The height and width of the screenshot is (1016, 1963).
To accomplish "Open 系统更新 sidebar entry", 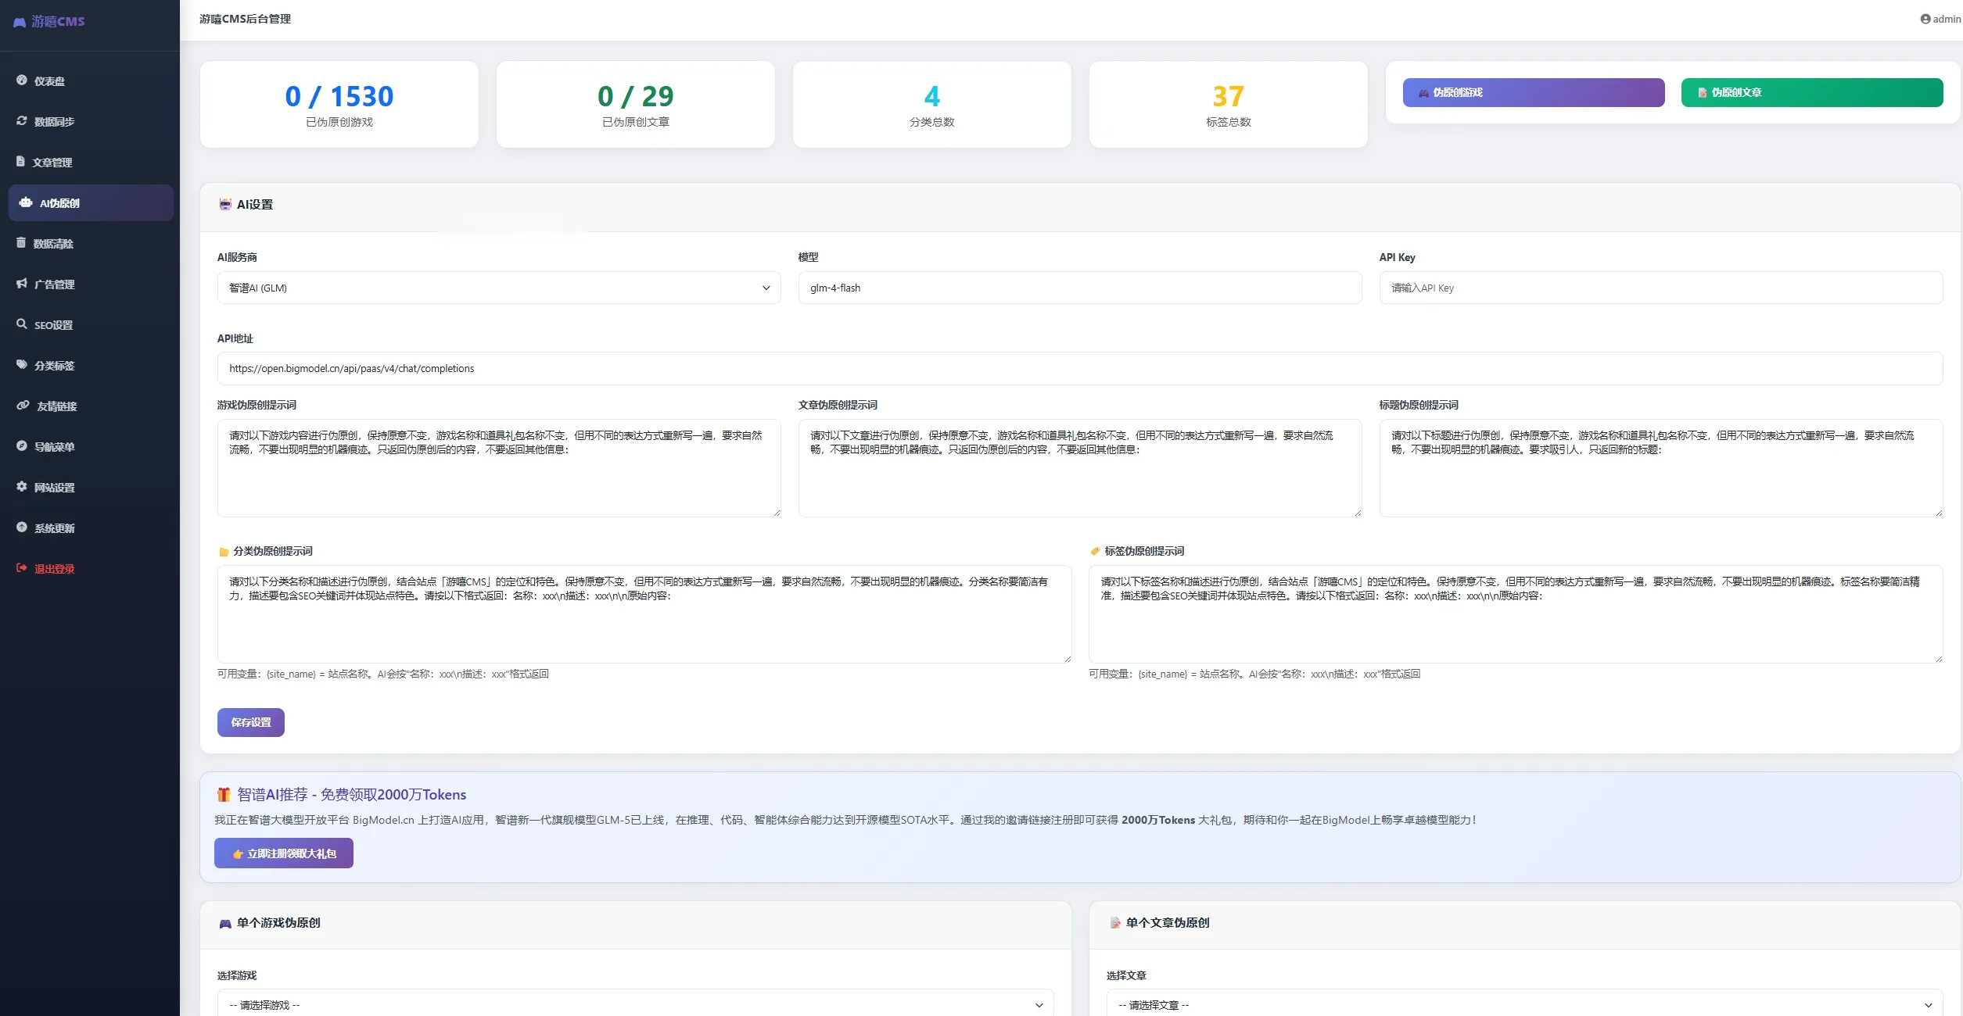I will [90, 528].
